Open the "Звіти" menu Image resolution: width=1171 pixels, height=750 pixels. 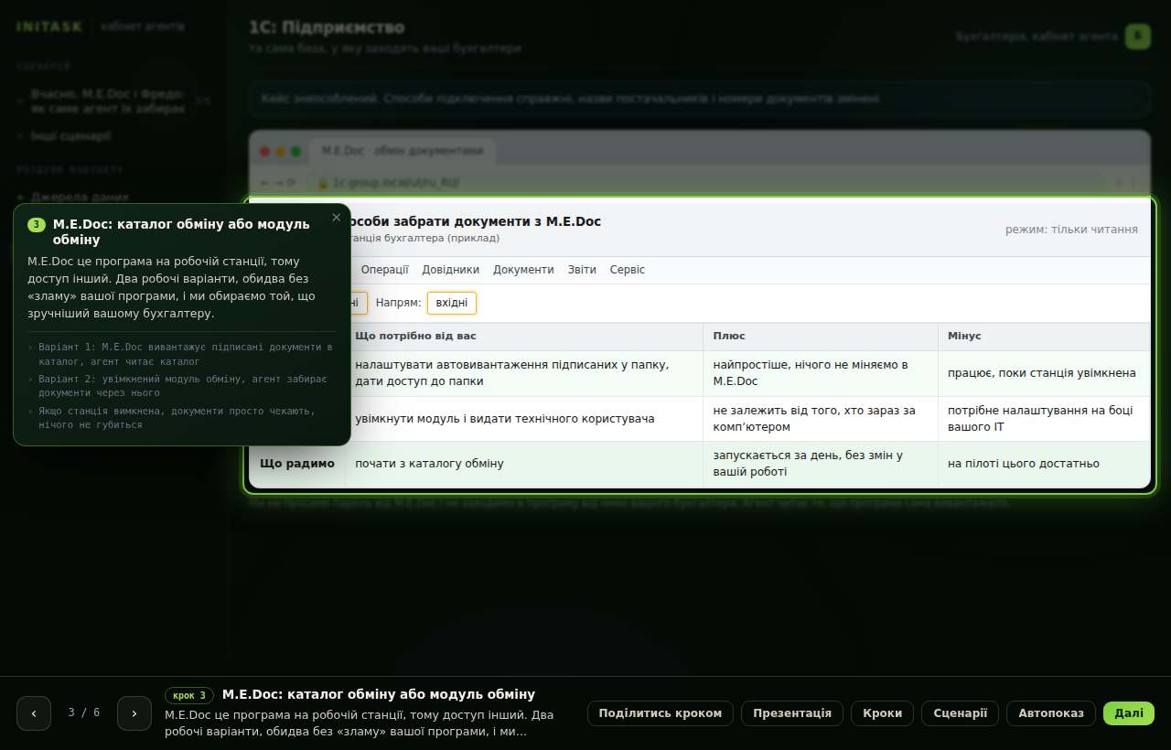coord(582,270)
